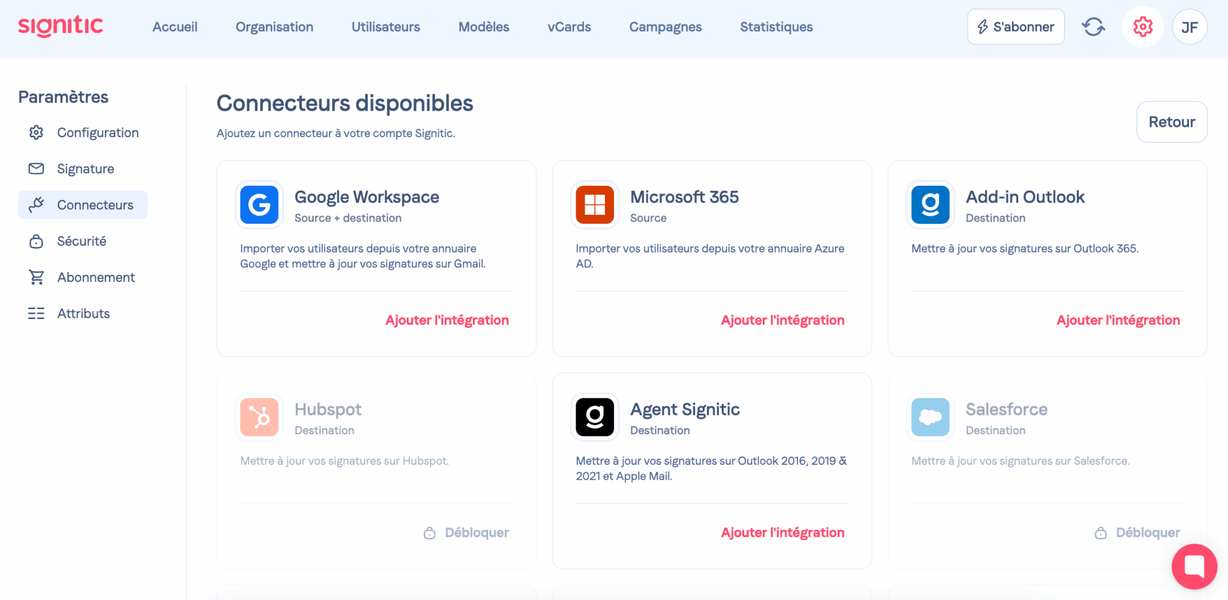The width and height of the screenshot is (1228, 600).
Task: Click the Add-in Outlook connector icon
Action: 930,205
